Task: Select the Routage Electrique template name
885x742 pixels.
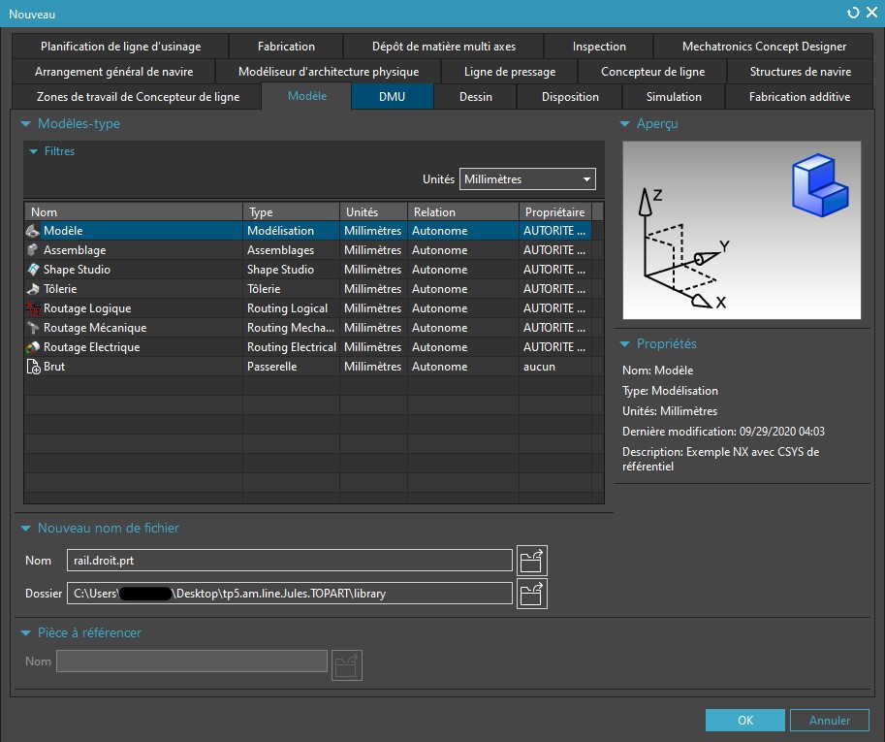Action: pos(91,346)
